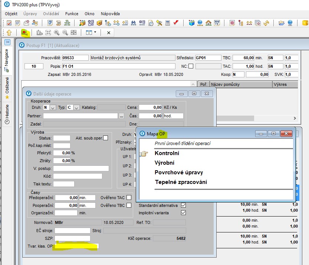Image resolution: width=309 pixels, height=265 pixels.
Task: Open the Funkce menu
Action: [x=72, y=14]
